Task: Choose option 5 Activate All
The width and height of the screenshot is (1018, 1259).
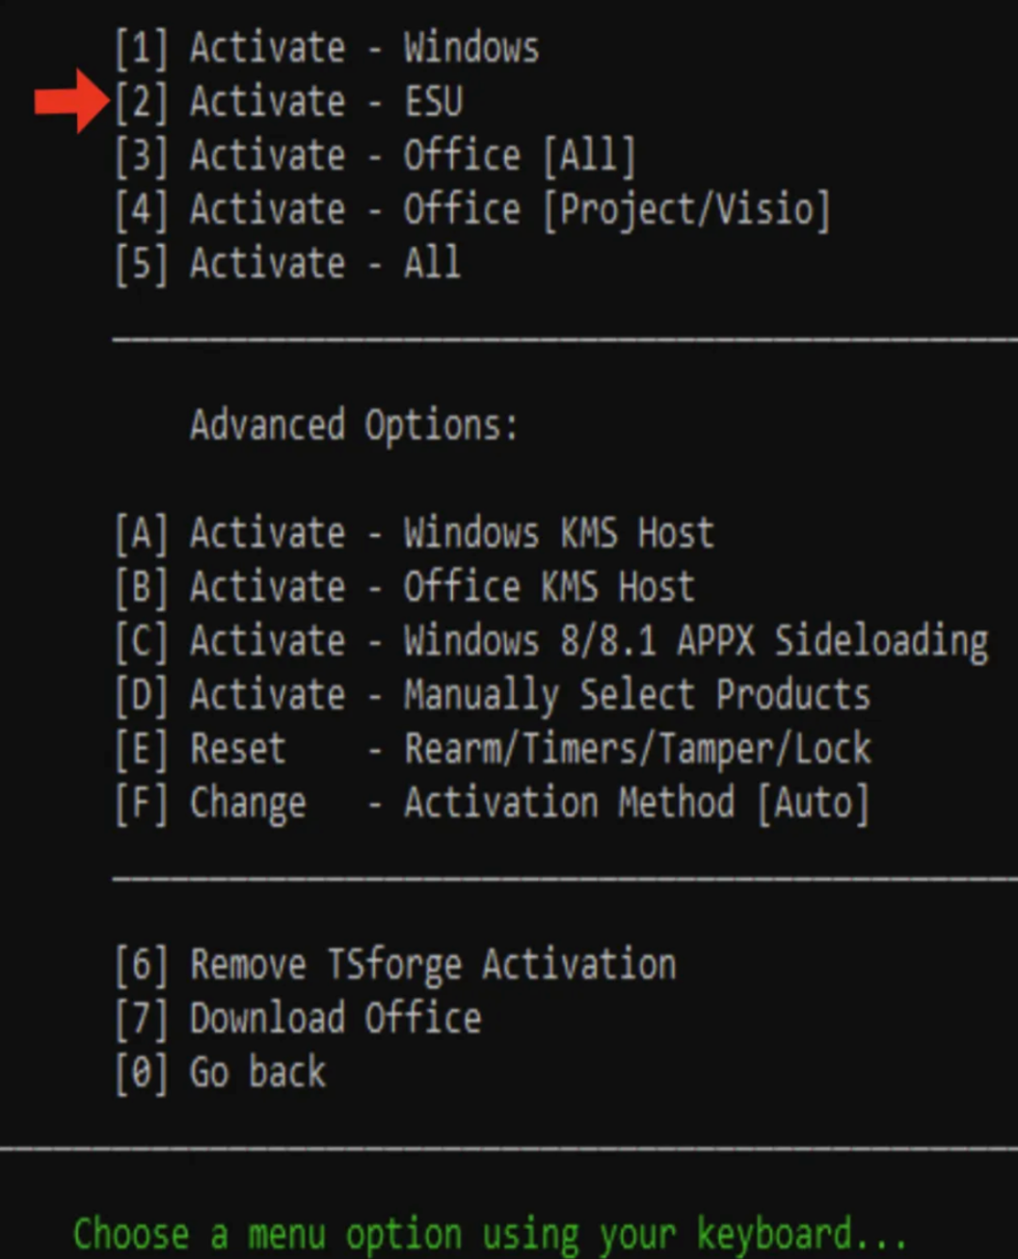Action: 287,263
